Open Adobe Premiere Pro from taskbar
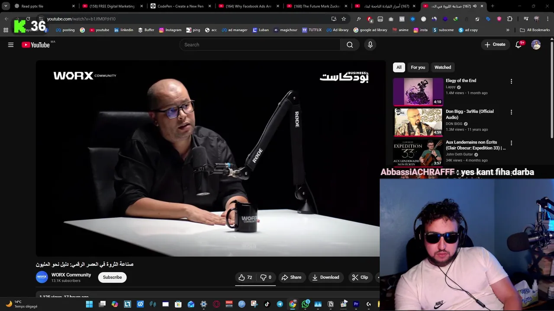 (x=356, y=305)
